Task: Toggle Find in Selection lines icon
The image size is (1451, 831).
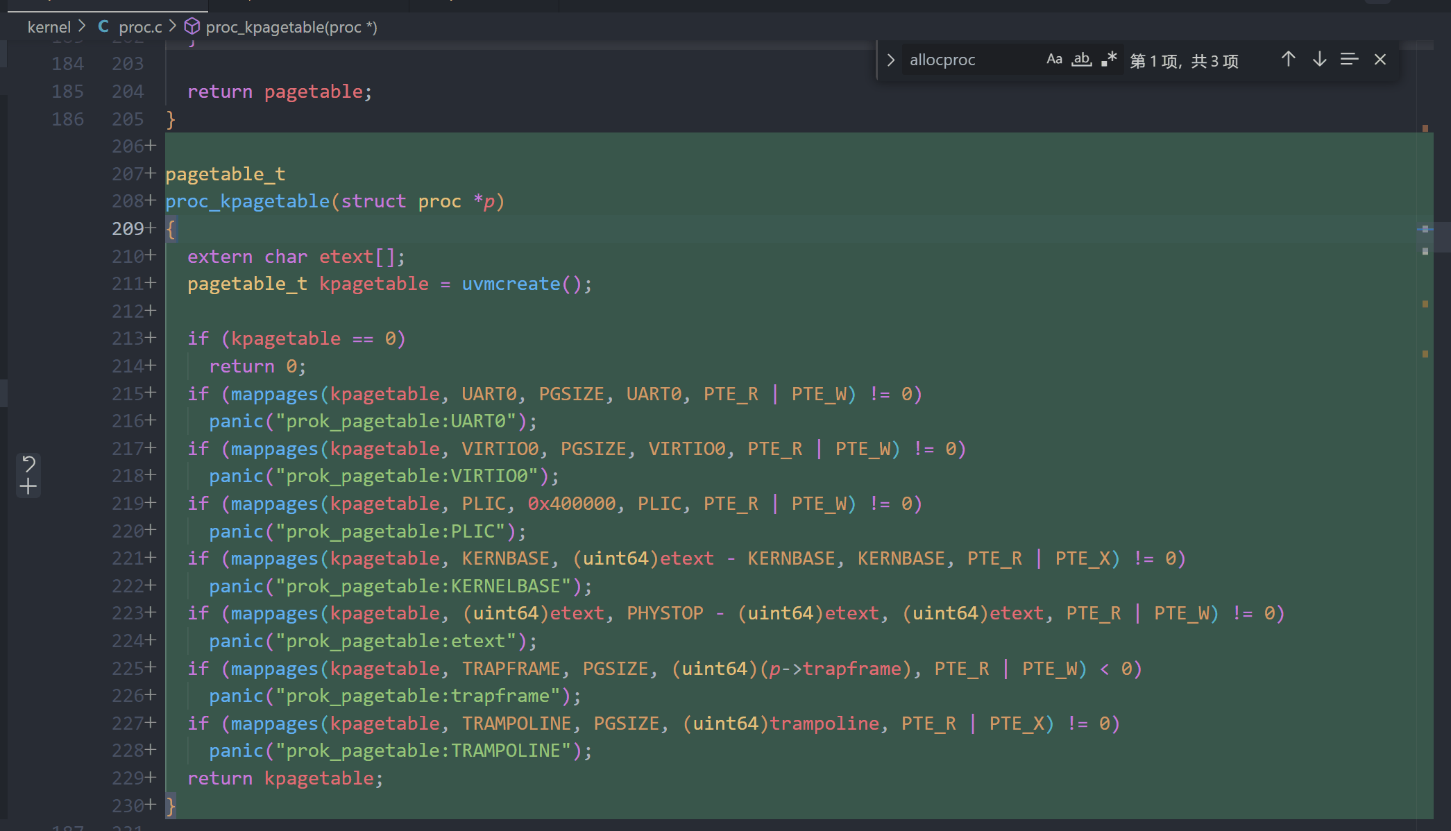Action: [1349, 60]
